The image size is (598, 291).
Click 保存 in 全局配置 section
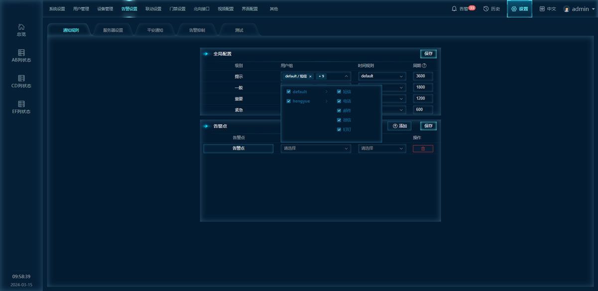click(428, 54)
